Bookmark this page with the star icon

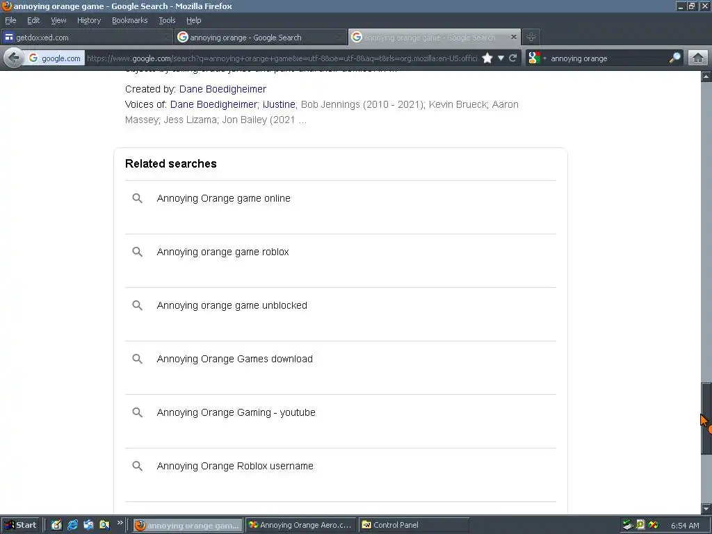487,58
